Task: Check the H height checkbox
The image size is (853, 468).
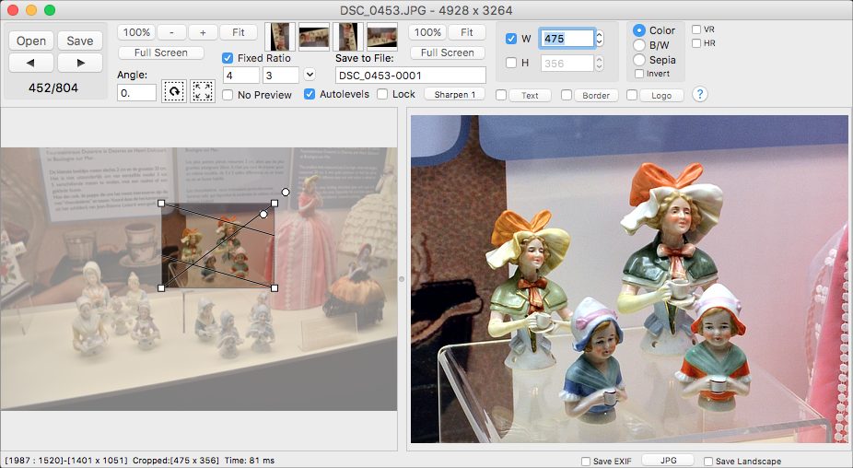Action: tap(511, 63)
